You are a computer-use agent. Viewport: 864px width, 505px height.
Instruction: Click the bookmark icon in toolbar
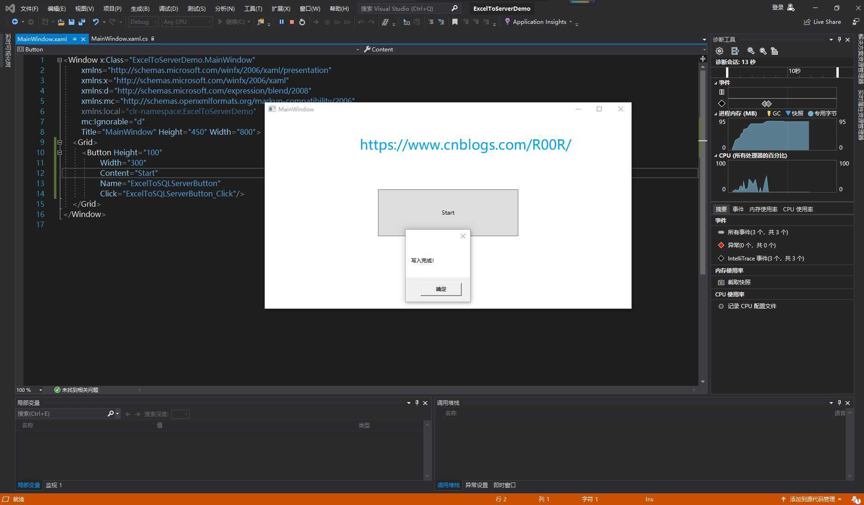455,22
